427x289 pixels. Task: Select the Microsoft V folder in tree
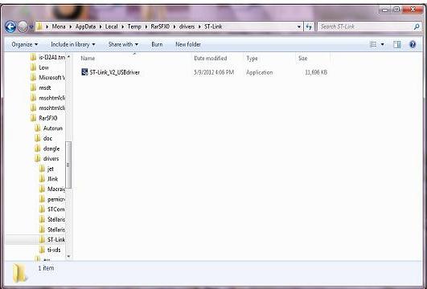[51, 78]
